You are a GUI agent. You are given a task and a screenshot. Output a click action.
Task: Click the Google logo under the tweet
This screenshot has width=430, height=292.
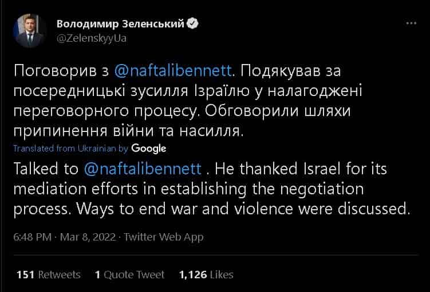pos(148,149)
